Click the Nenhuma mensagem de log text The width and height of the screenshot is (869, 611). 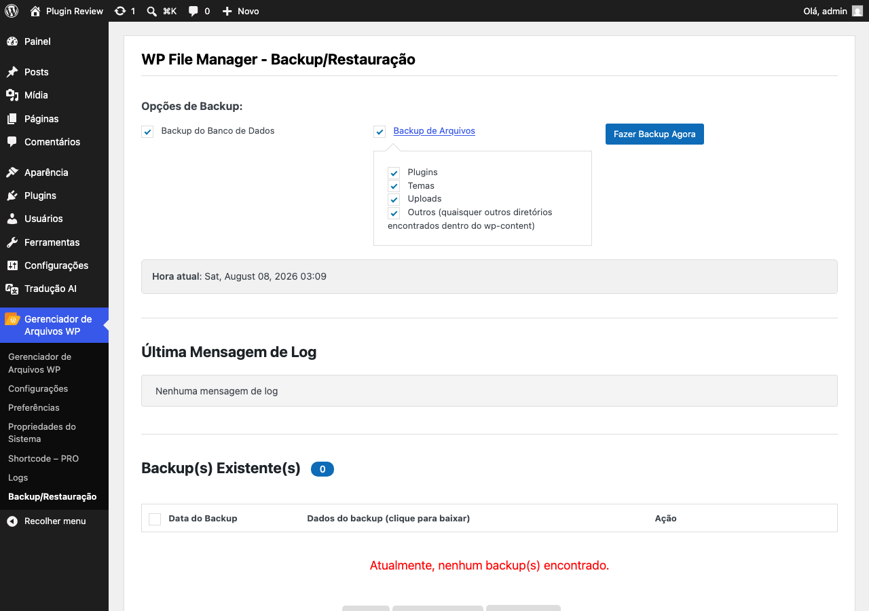pyautogui.click(x=217, y=391)
